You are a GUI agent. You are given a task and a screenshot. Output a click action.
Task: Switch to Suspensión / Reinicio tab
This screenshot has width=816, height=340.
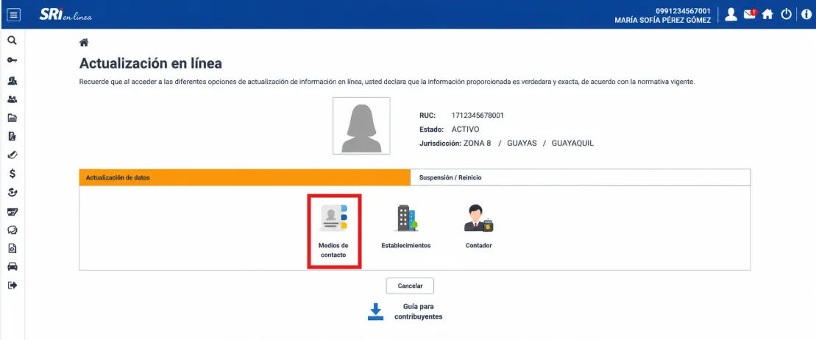581,177
